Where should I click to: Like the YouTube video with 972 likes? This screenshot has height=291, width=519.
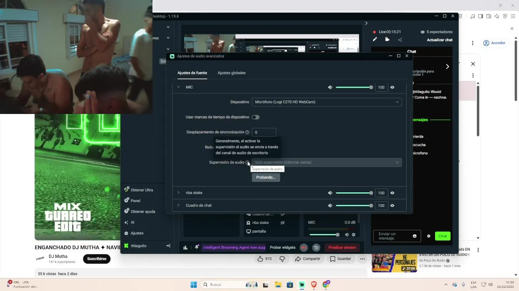click(264, 259)
